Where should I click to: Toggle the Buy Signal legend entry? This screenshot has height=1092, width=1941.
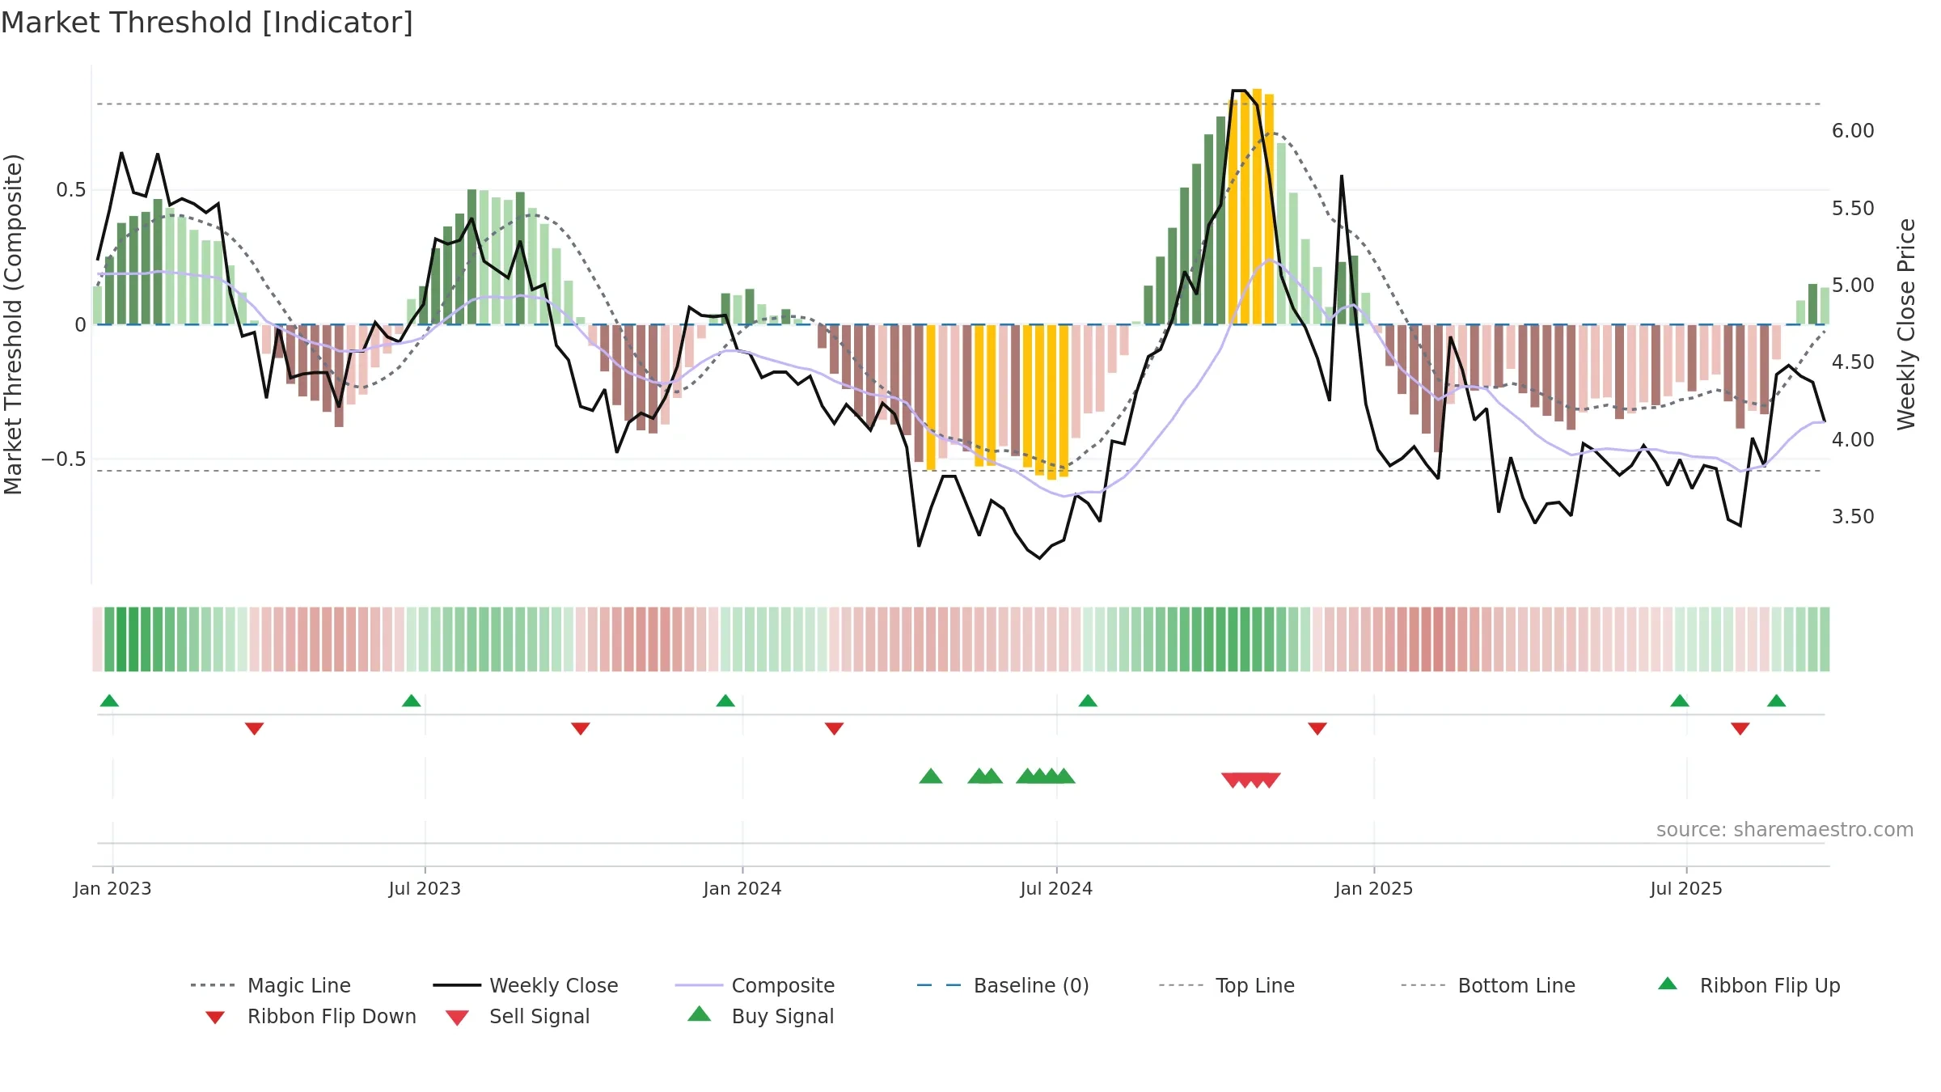point(760,1016)
